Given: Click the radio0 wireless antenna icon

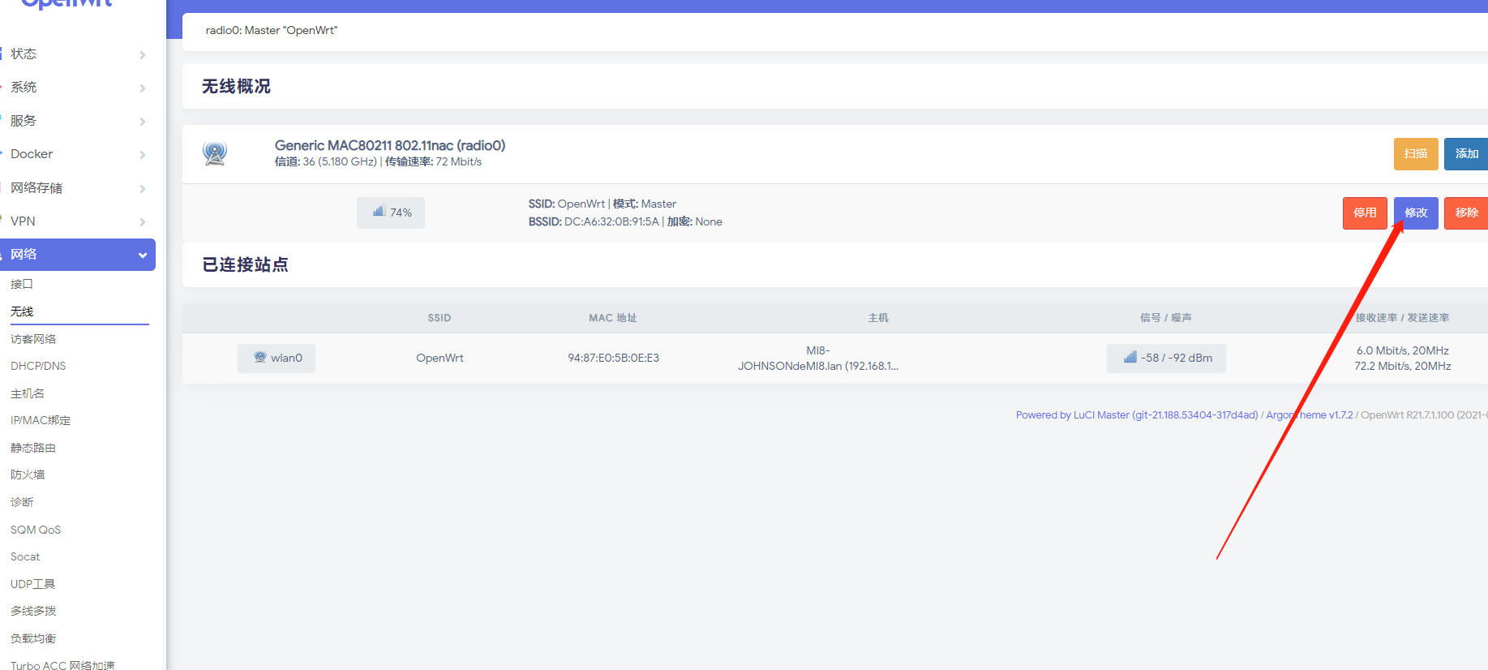Looking at the screenshot, I should tap(215, 153).
